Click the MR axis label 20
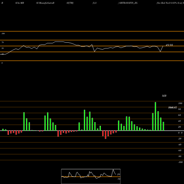The width and height of the screenshot is (184, 184). (180, 127)
